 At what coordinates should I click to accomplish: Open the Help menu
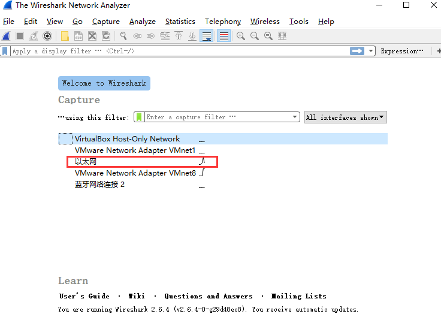click(x=326, y=22)
